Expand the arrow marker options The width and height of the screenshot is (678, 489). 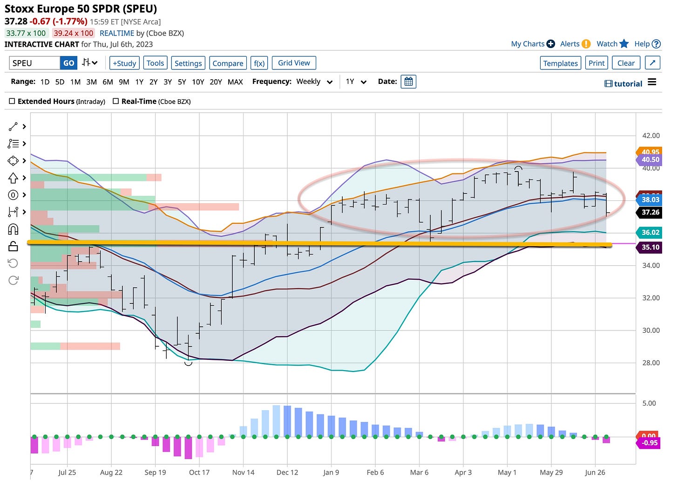click(x=24, y=178)
